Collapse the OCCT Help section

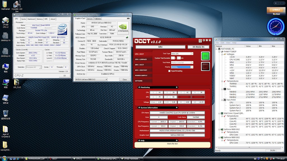coord(177,140)
